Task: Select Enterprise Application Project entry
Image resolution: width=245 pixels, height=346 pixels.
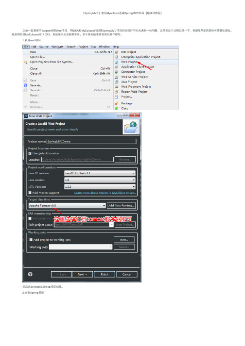Action: click(140, 57)
